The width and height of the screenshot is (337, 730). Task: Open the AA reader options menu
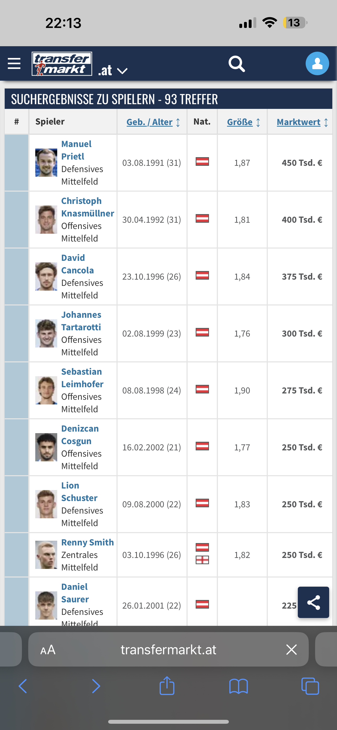coord(48,650)
